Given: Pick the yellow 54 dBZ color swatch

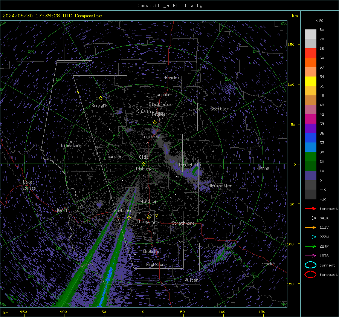Looking at the screenshot, I should (x=310, y=81).
